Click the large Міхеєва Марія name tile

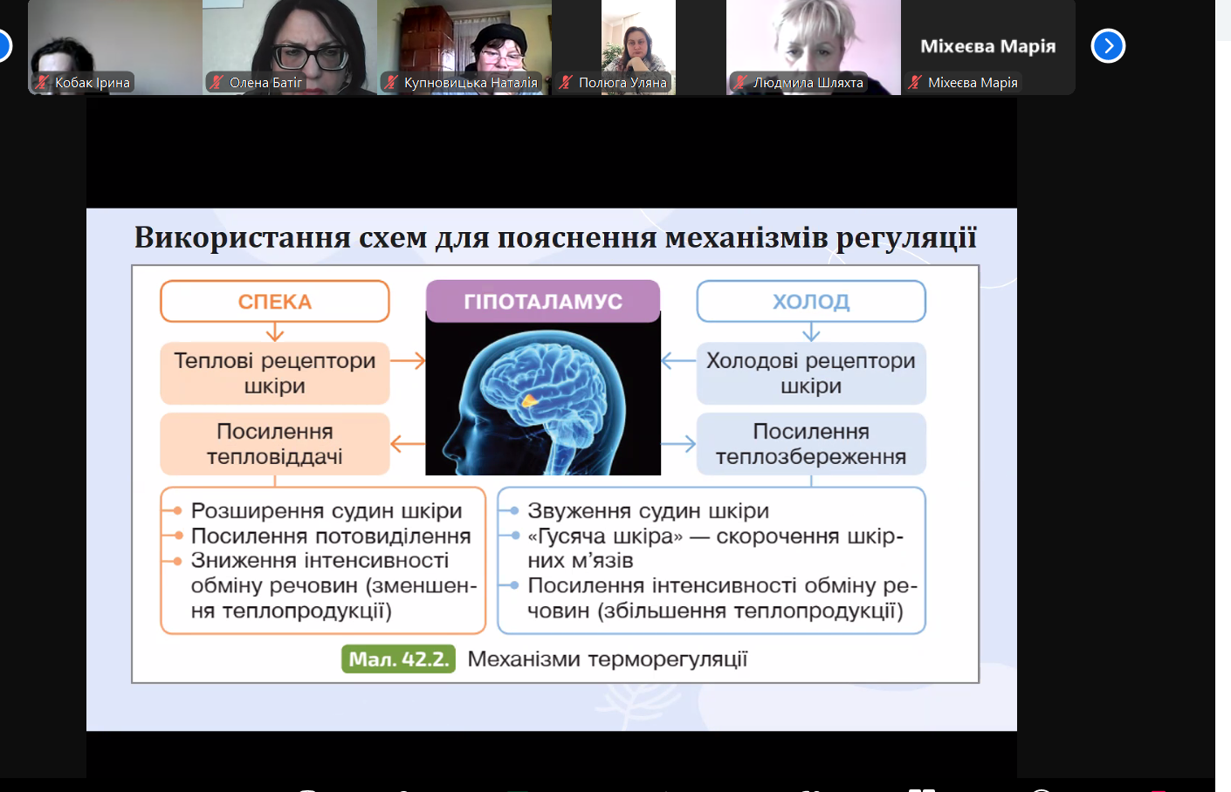tap(987, 45)
